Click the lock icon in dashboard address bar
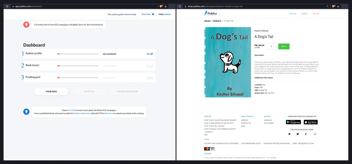The image size is (352, 164). click(13, 6)
